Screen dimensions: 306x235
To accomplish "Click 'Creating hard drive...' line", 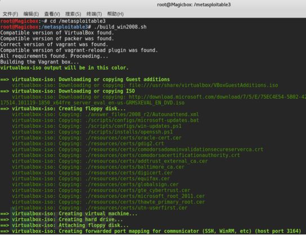I will click(61, 219).
